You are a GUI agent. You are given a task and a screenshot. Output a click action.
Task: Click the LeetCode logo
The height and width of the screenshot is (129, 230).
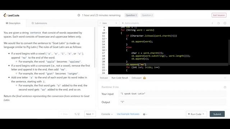coord(11,15)
